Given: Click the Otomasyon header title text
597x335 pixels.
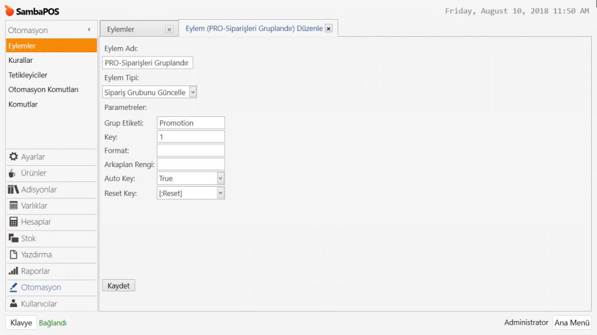Looking at the screenshot, I should click(x=28, y=30).
